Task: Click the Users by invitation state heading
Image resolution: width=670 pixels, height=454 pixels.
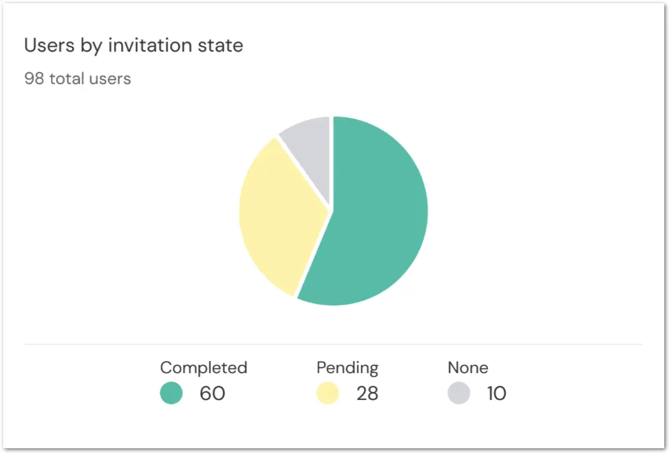Action: [x=134, y=45]
